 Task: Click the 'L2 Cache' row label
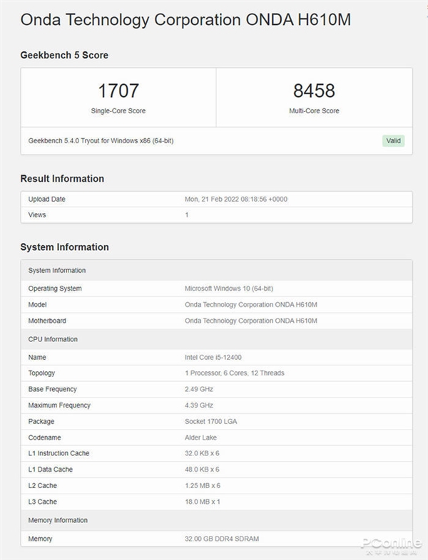(x=43, y=486)
